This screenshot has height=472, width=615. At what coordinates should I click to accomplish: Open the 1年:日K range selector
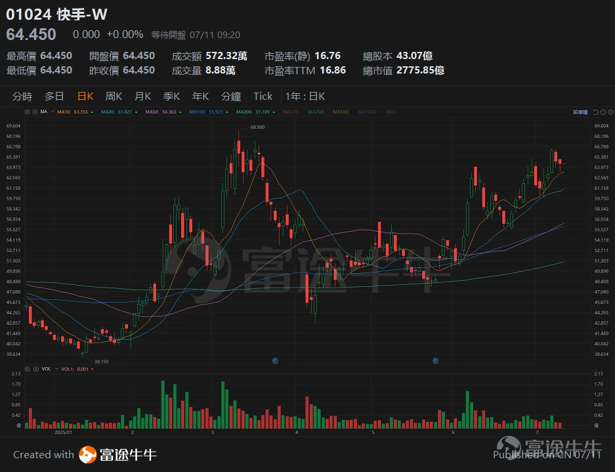pyautogui.click(x=307, y=96)
